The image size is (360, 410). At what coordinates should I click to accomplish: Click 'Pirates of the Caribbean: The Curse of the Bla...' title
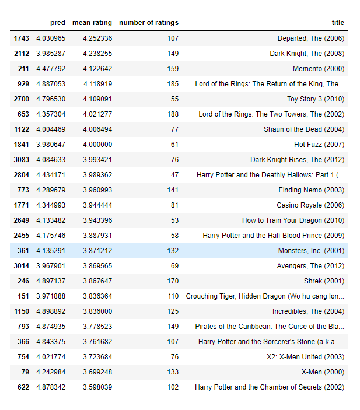(x=270, y=327)
